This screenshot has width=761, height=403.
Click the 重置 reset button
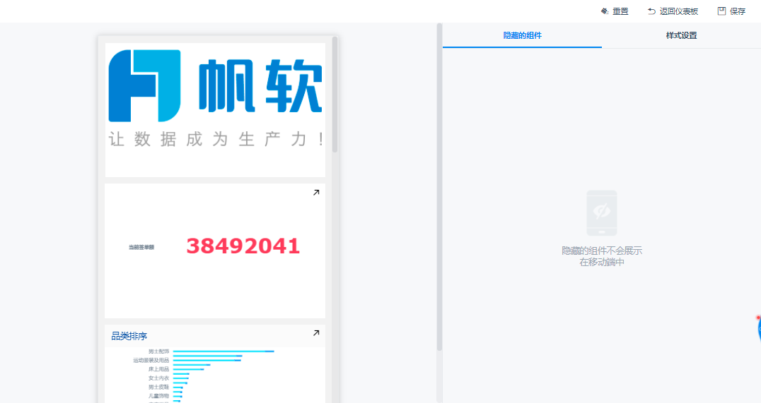click(x=615, y=11)
